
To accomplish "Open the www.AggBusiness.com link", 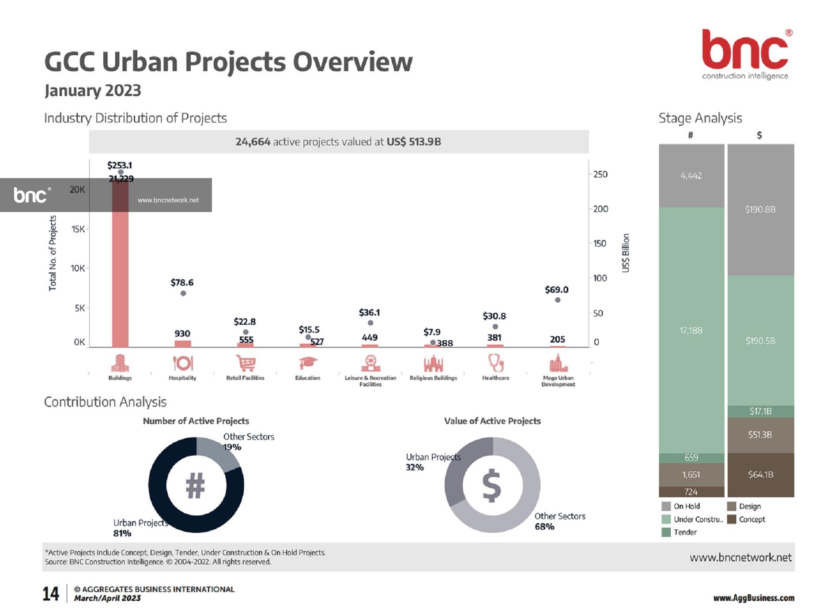I will point(754,598).
